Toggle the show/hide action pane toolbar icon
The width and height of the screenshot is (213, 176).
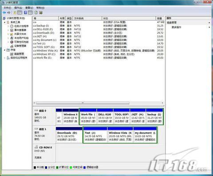pos(30,13)
